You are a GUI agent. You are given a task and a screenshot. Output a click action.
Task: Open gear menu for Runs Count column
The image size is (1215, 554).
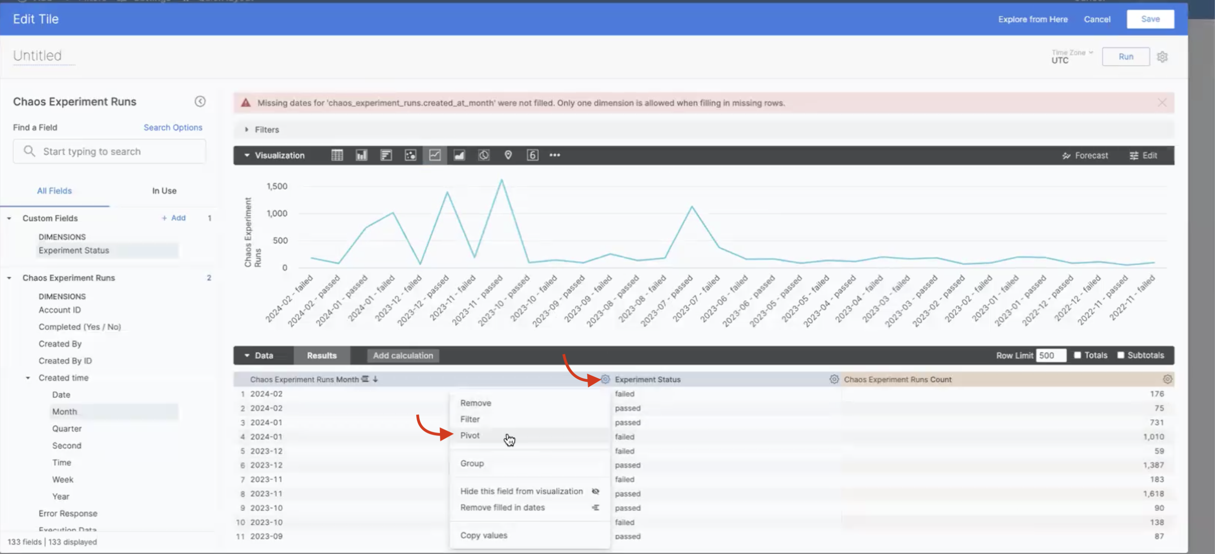click(1167, 380)
